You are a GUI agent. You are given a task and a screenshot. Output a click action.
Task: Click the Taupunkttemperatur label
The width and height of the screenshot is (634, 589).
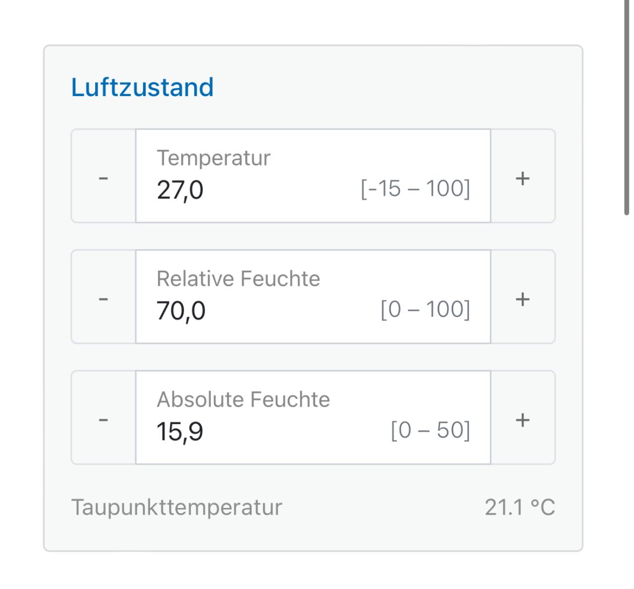pos(177,507)
